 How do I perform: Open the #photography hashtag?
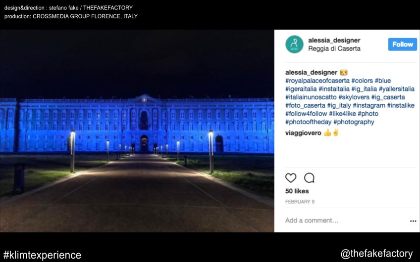tap(354, 122)
